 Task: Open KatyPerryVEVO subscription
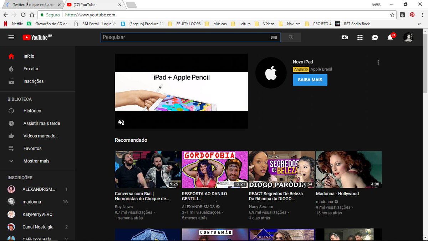click(x=37, y=214)
